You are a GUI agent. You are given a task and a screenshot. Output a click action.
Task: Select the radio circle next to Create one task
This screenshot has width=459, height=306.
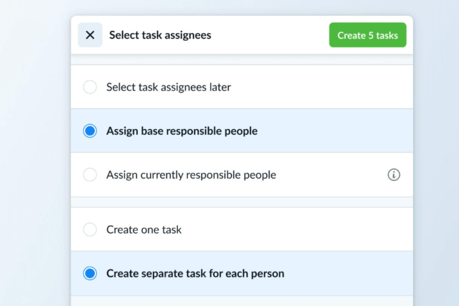click(90, 230)
